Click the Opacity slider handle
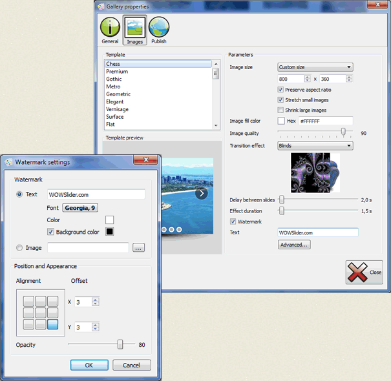Screen dimensions: 391x381 (x=120, y=344)
